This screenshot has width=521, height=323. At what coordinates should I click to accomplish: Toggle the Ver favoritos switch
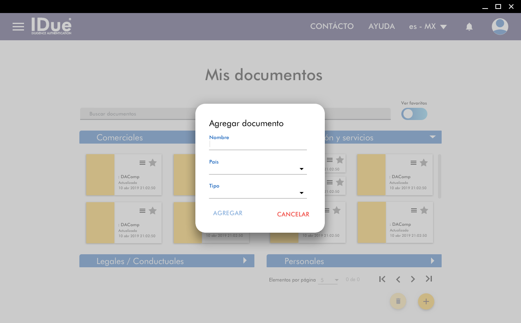pos(414,114)
